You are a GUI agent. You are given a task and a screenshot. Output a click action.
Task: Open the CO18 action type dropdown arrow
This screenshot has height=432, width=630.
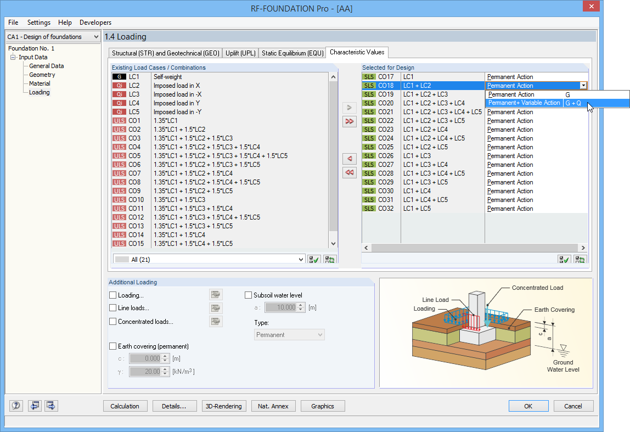583,86
